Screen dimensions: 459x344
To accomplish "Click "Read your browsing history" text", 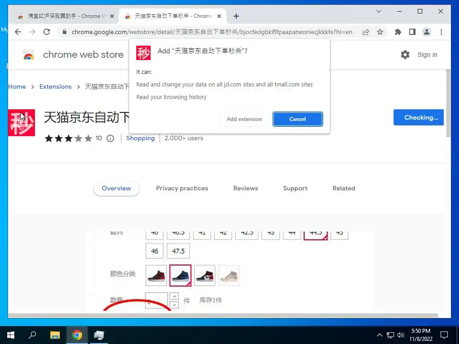I will click(x=171, y=97).
